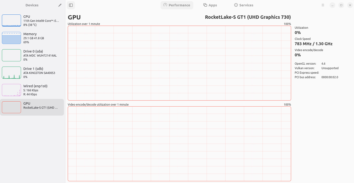This screenshot has height=183, width=354.
Task: Select the GPU device entry
Action: point(32,107)
